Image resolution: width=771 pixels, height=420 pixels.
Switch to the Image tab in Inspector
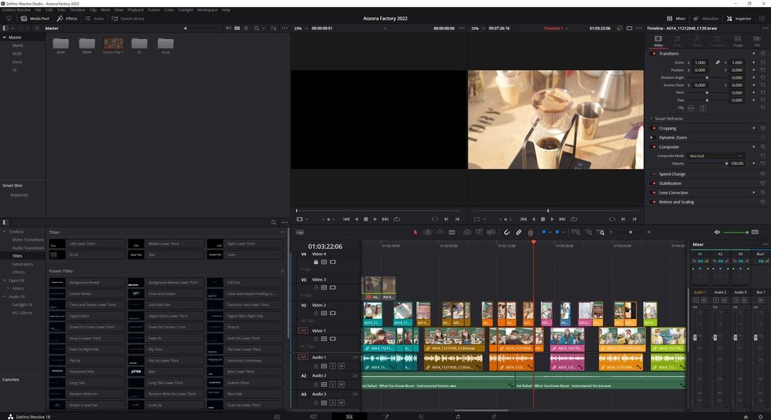[738, 42]
